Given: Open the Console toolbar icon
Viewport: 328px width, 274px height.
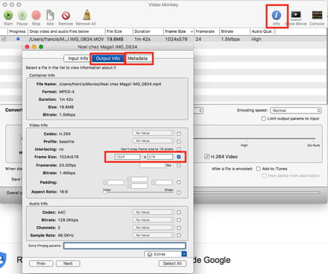Looking at the screenshot, I should pos(317,15).
